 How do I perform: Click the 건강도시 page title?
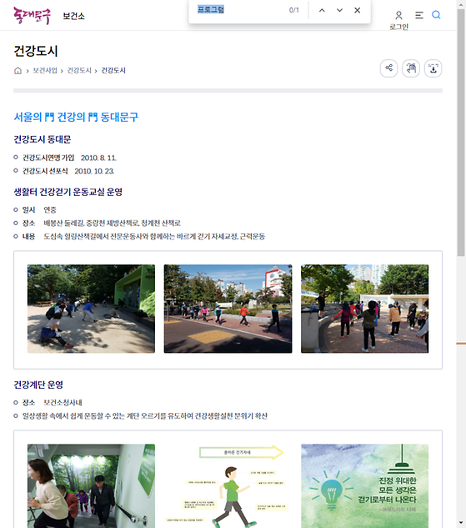click(x=36, y=51)
